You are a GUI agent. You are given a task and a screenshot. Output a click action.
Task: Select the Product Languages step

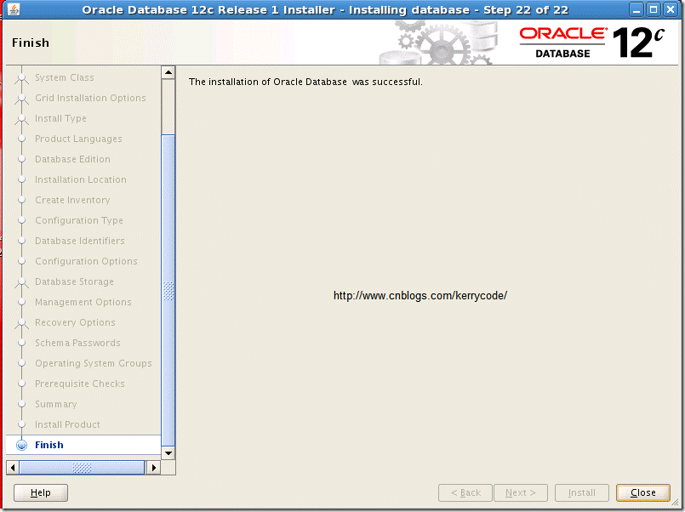click(78, 139)
